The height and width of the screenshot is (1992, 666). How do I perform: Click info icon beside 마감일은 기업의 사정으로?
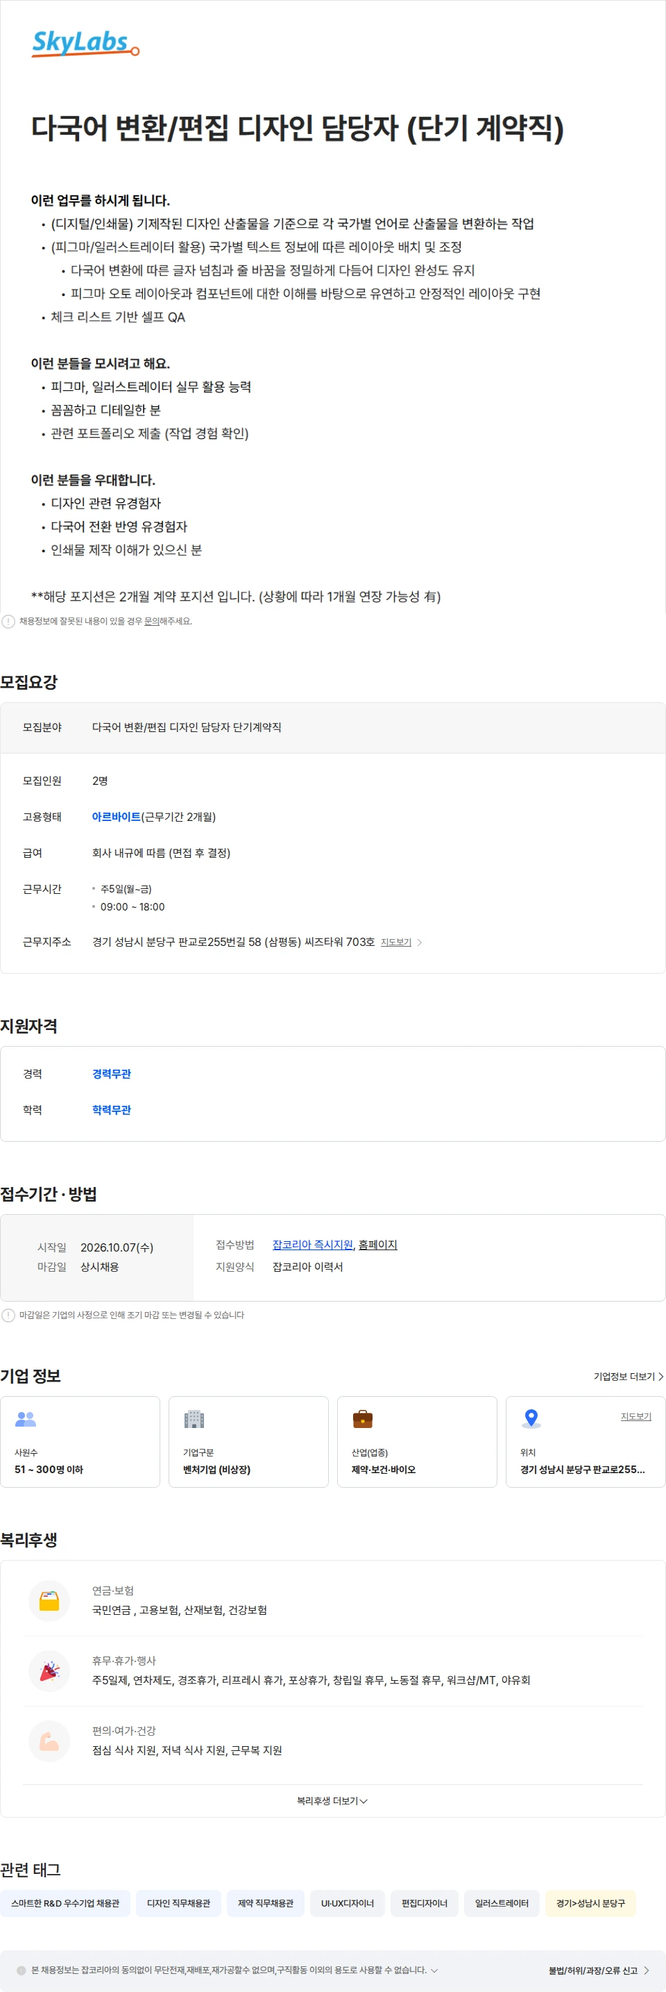[8, 1315]
